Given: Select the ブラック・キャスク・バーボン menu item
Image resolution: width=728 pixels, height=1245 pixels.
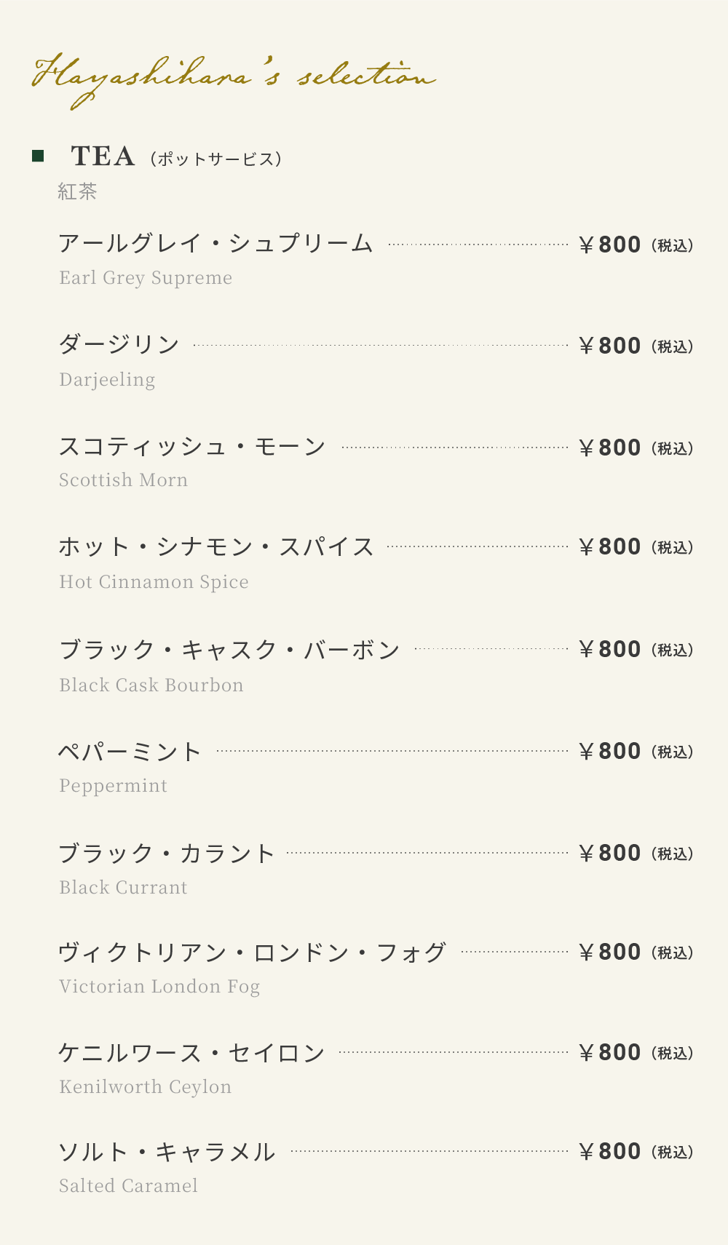Looking at the screenshot, I should tap(229, 648).
